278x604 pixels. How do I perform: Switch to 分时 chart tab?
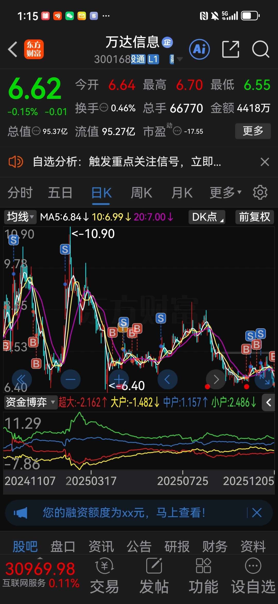pos(20,193)
